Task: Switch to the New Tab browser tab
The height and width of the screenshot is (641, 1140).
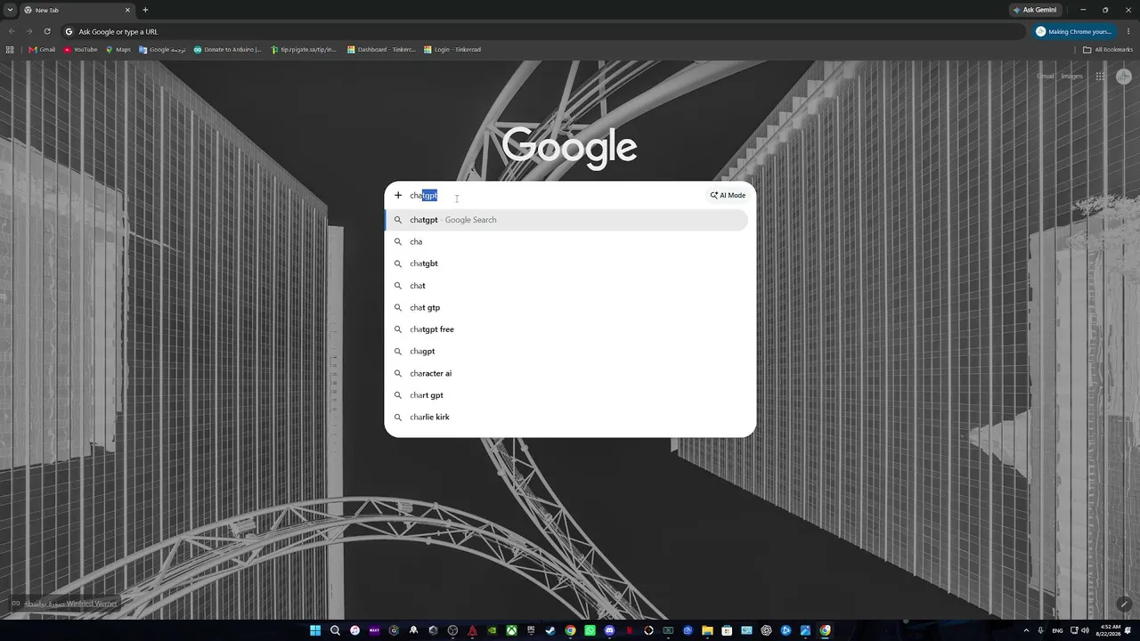Action: [78, 10]
